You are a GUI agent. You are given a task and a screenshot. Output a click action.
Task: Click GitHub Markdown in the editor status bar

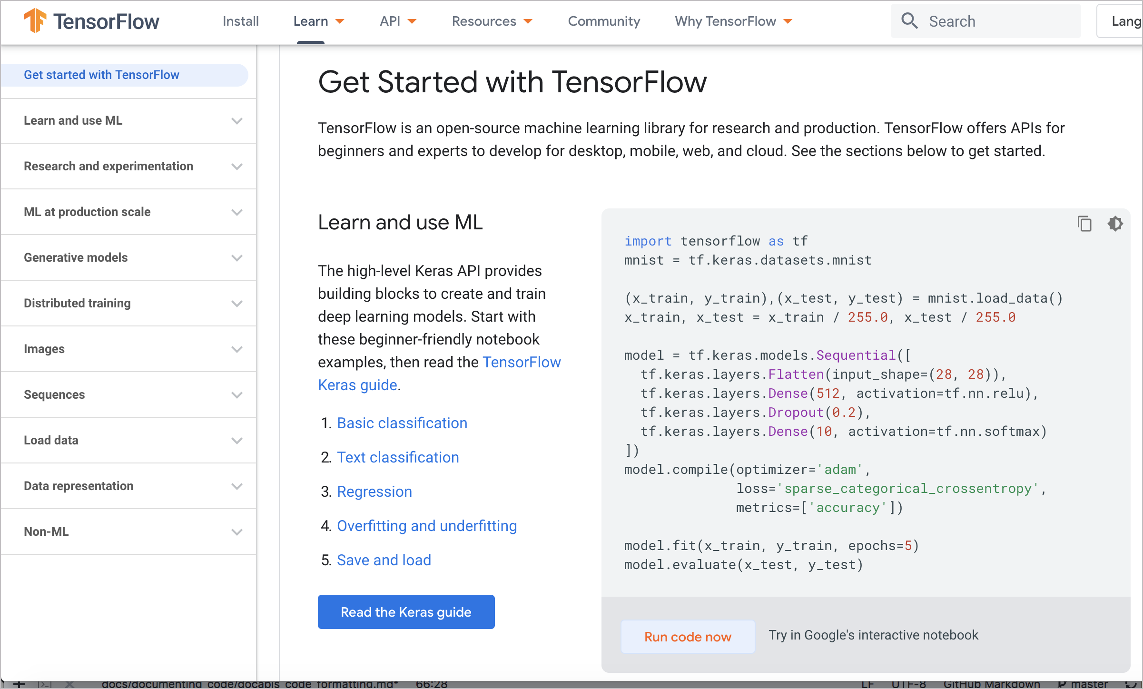pyautogui.click(x=992, y=684)
